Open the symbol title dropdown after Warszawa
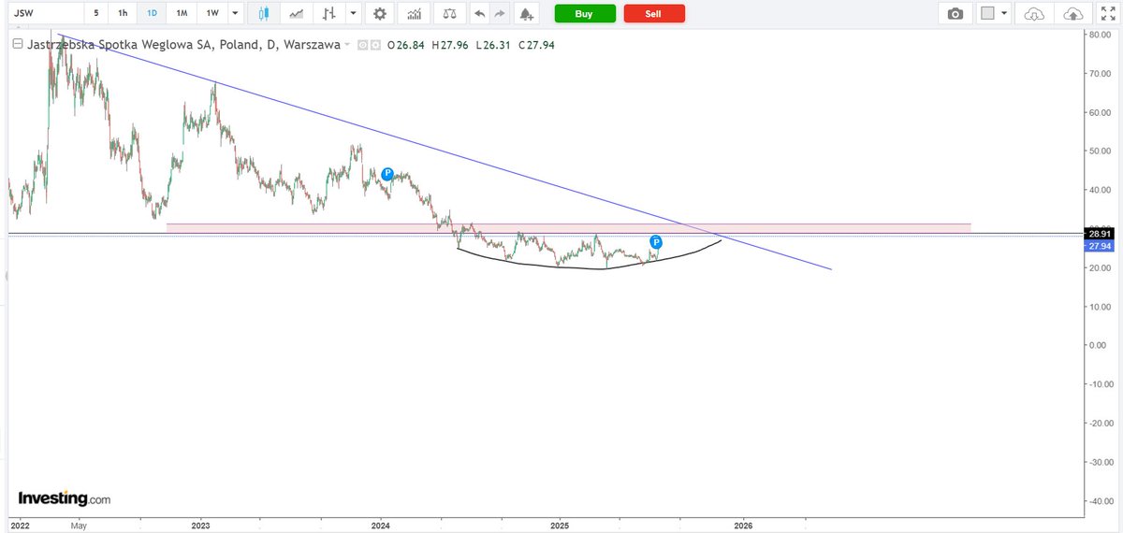Image resolution: width=1123 pixels, height=533 pixels. pyautogui.click(x=347, y=44)
